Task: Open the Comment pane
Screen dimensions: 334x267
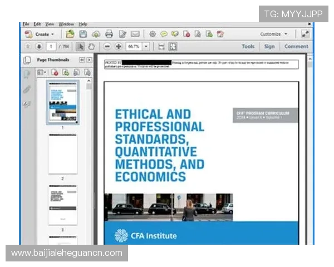Action: click(296, 46)
